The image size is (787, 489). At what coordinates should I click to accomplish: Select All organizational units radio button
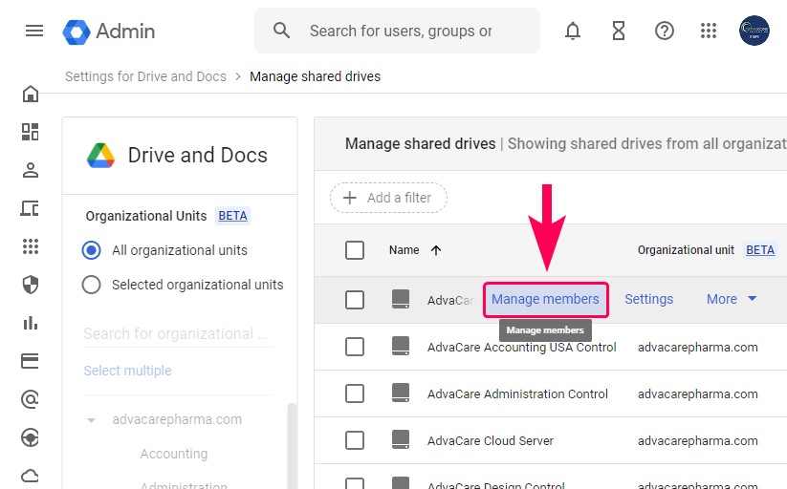[x=92, y=250]
